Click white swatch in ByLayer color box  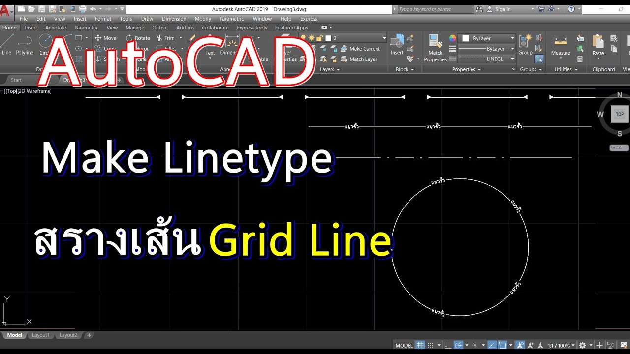coord(466,38)
